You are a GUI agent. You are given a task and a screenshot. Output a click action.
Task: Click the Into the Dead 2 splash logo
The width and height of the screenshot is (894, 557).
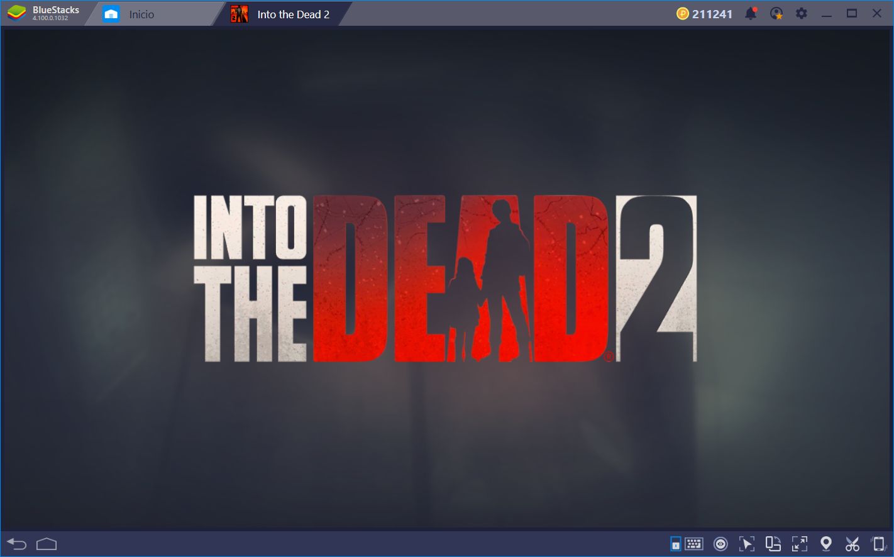tap(444, 278)
